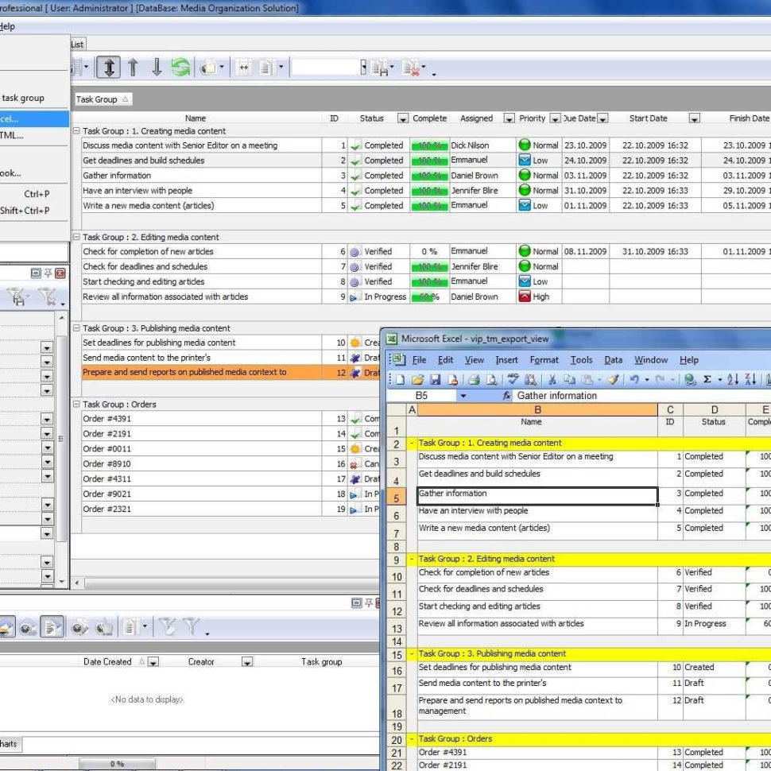Switch to the List tab
The image size is (771, 771).
[x=77, y=44]
